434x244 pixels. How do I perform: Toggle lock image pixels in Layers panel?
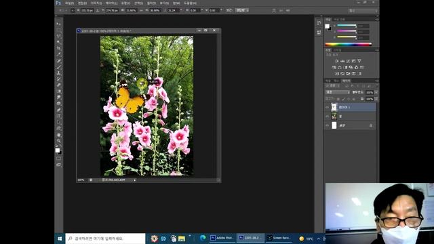(344, 99)
